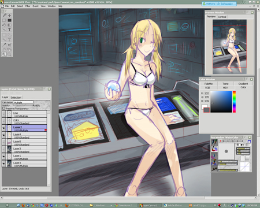This screenshot has width=260, height=208.
Task: Open the Tone tab in Color Window
Action: tap(225, 84)
